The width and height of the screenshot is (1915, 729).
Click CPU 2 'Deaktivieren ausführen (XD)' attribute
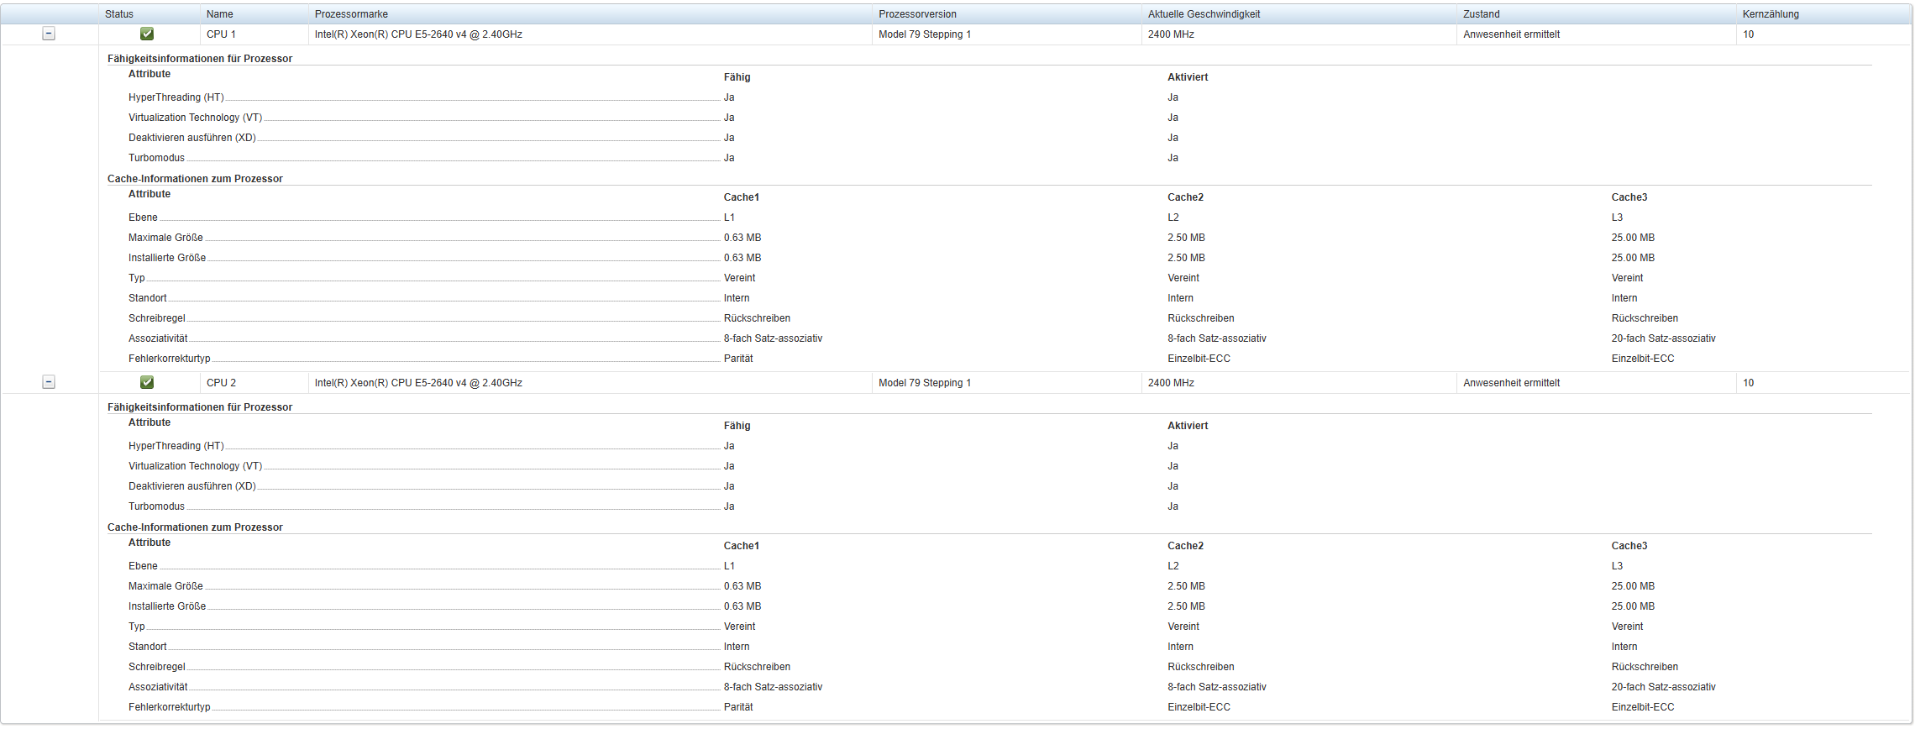[x=192, y=486]
